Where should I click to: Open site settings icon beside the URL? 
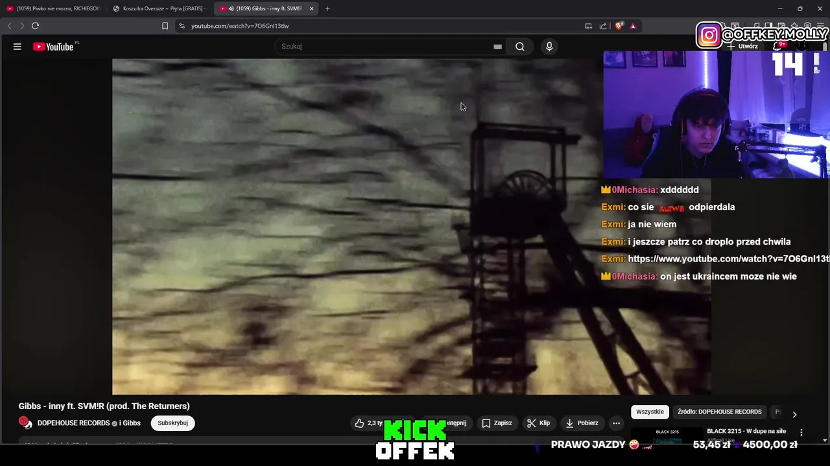click(x=182, y=26)
